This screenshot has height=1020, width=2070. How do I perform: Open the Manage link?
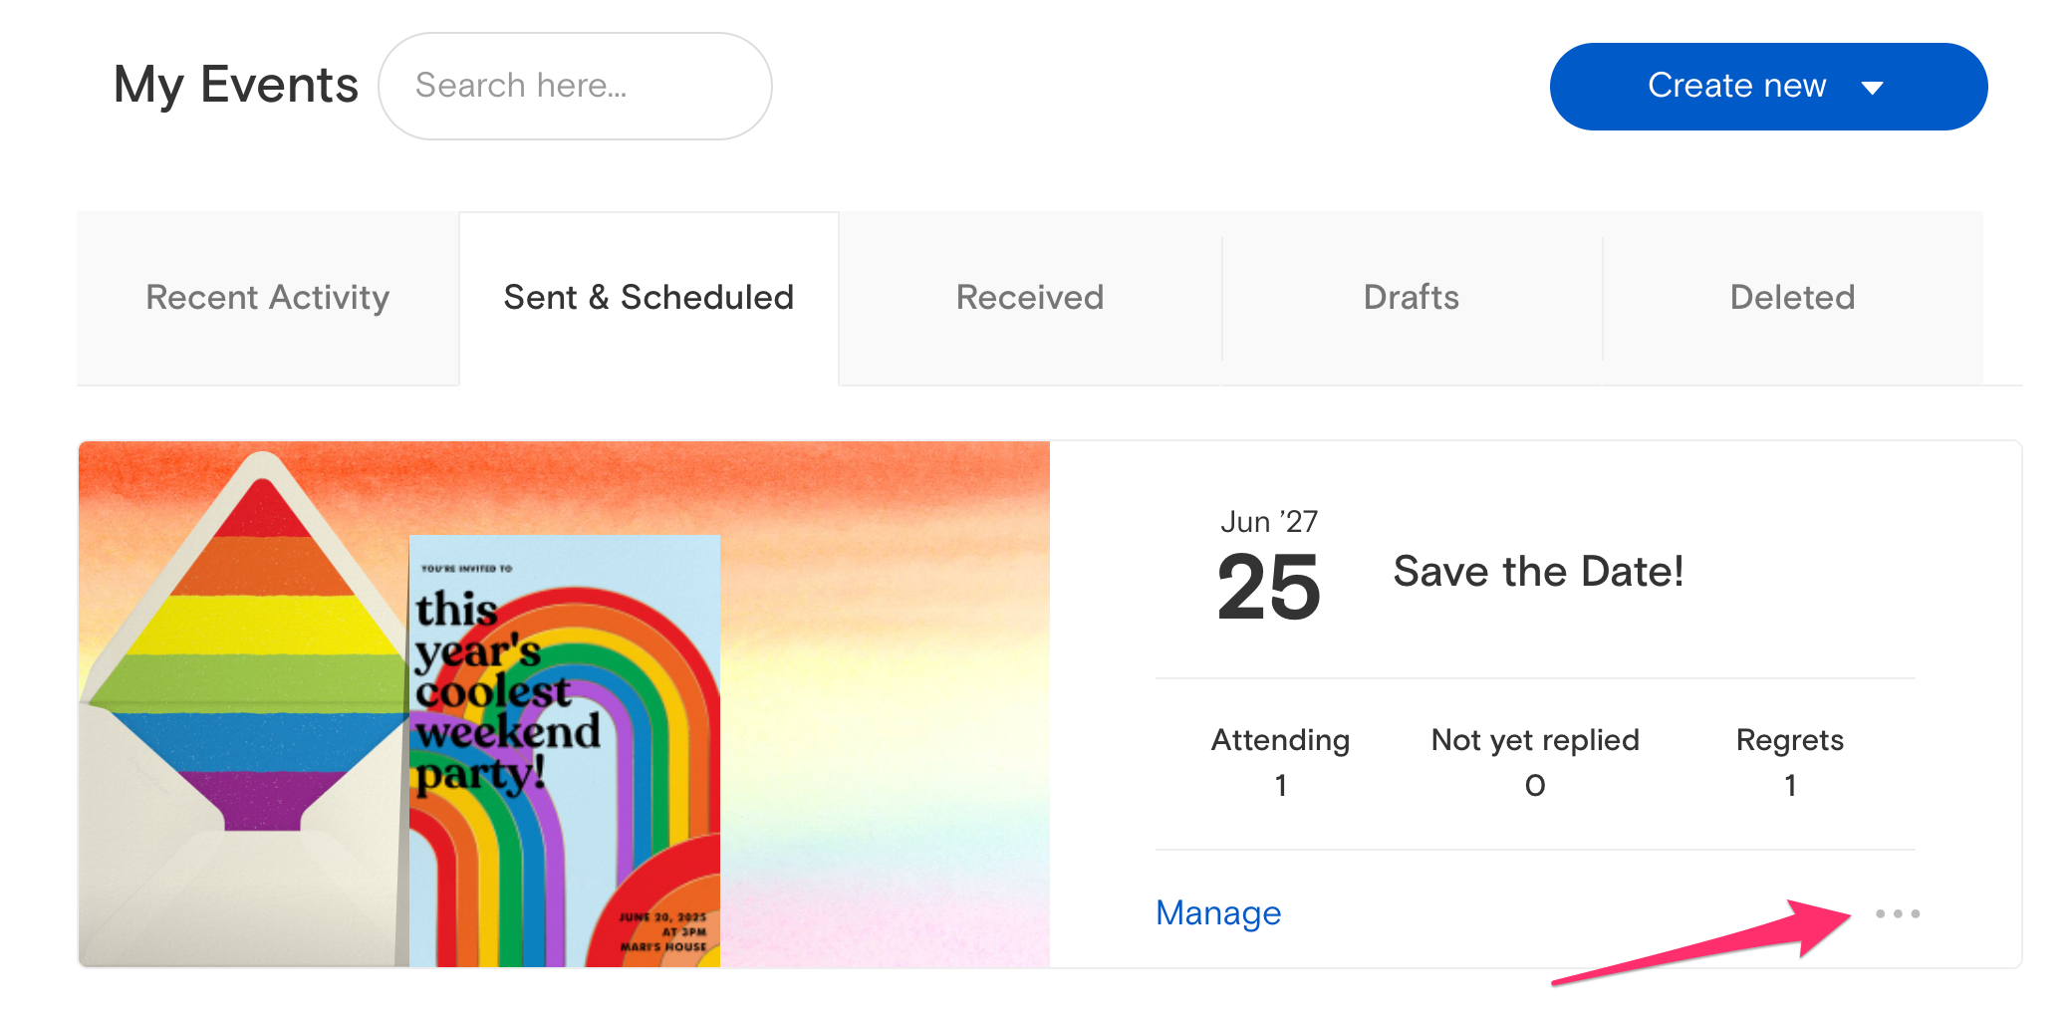click(1218, 912)
